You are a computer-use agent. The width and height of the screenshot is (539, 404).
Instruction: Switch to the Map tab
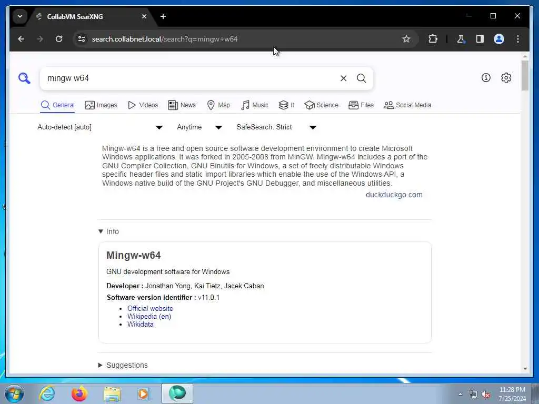218,105
